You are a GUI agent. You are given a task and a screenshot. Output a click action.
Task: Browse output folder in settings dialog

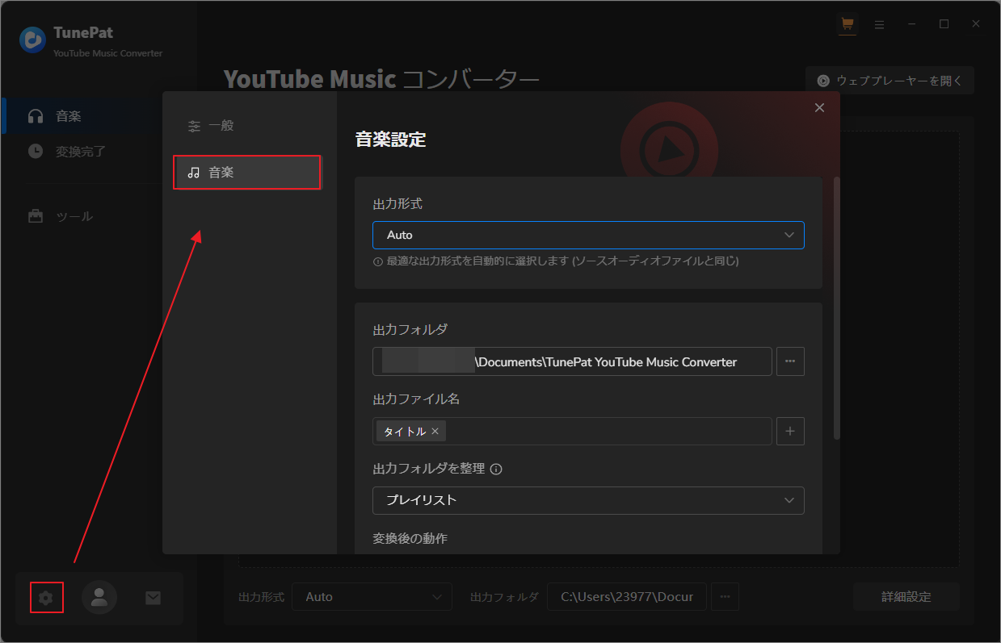pyautogui.click(x=790, y=361)
